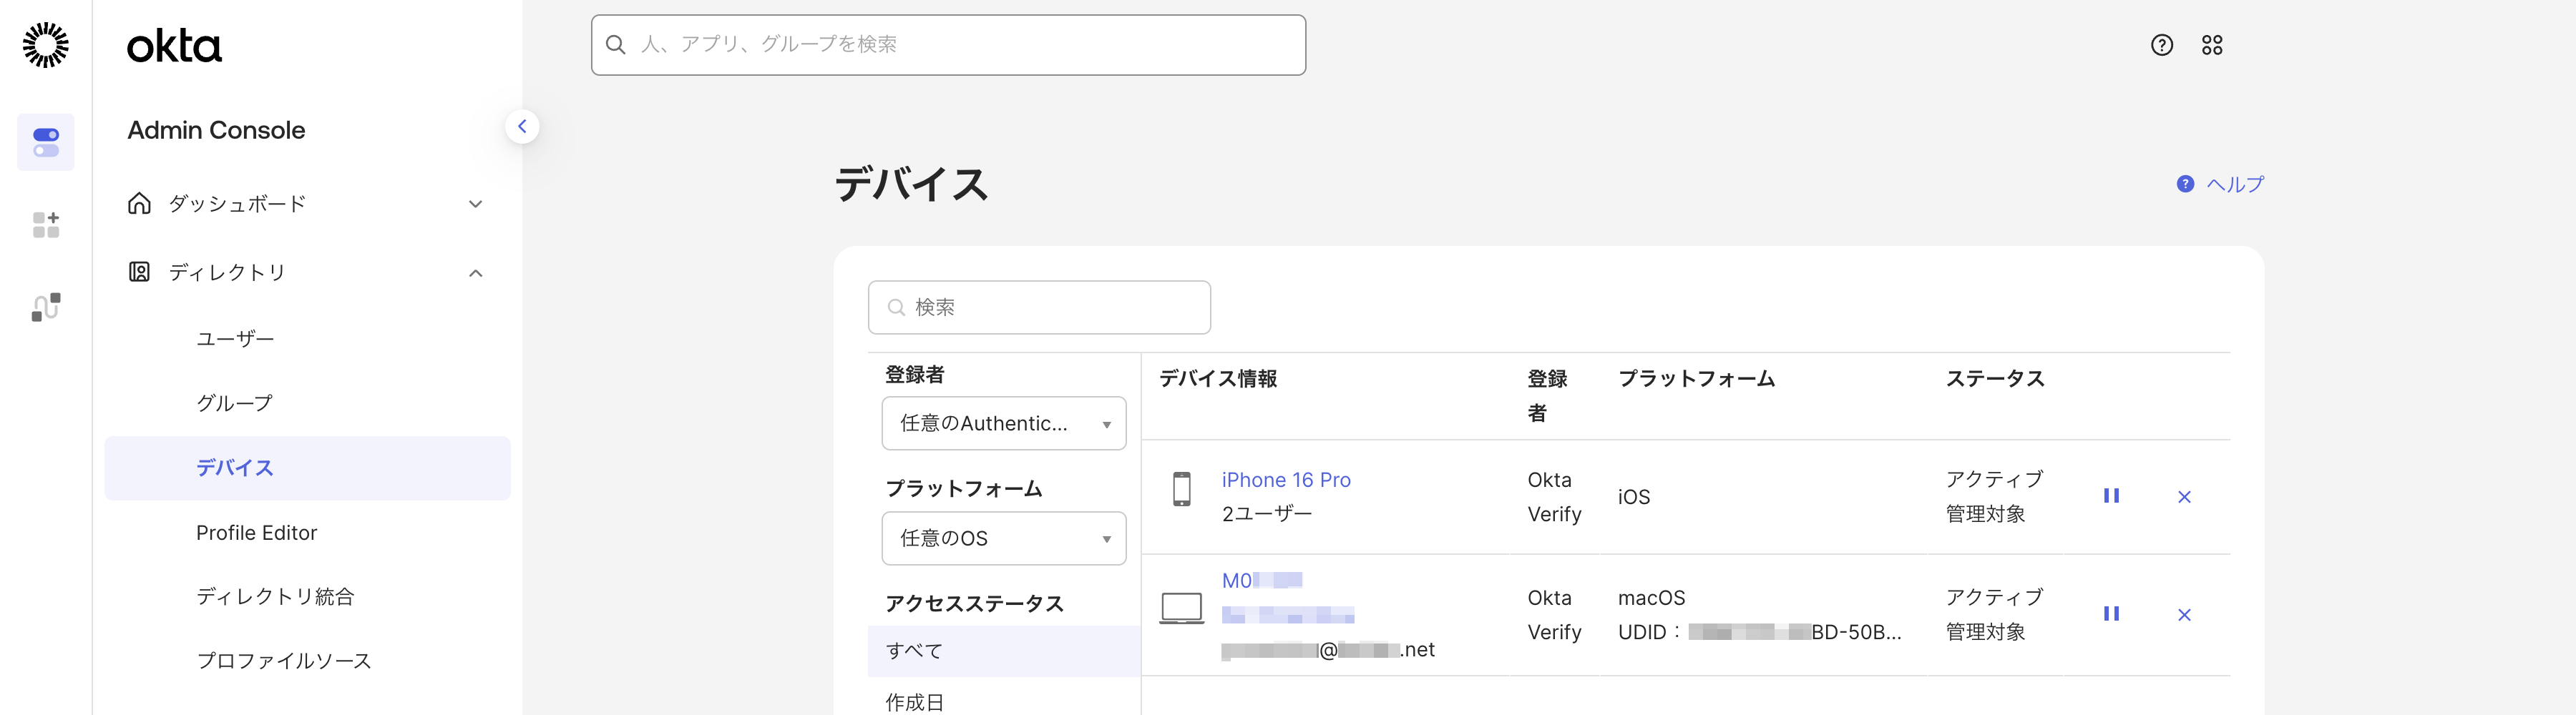
Task: Open the help question mark icon in header
Action: 2161,45
